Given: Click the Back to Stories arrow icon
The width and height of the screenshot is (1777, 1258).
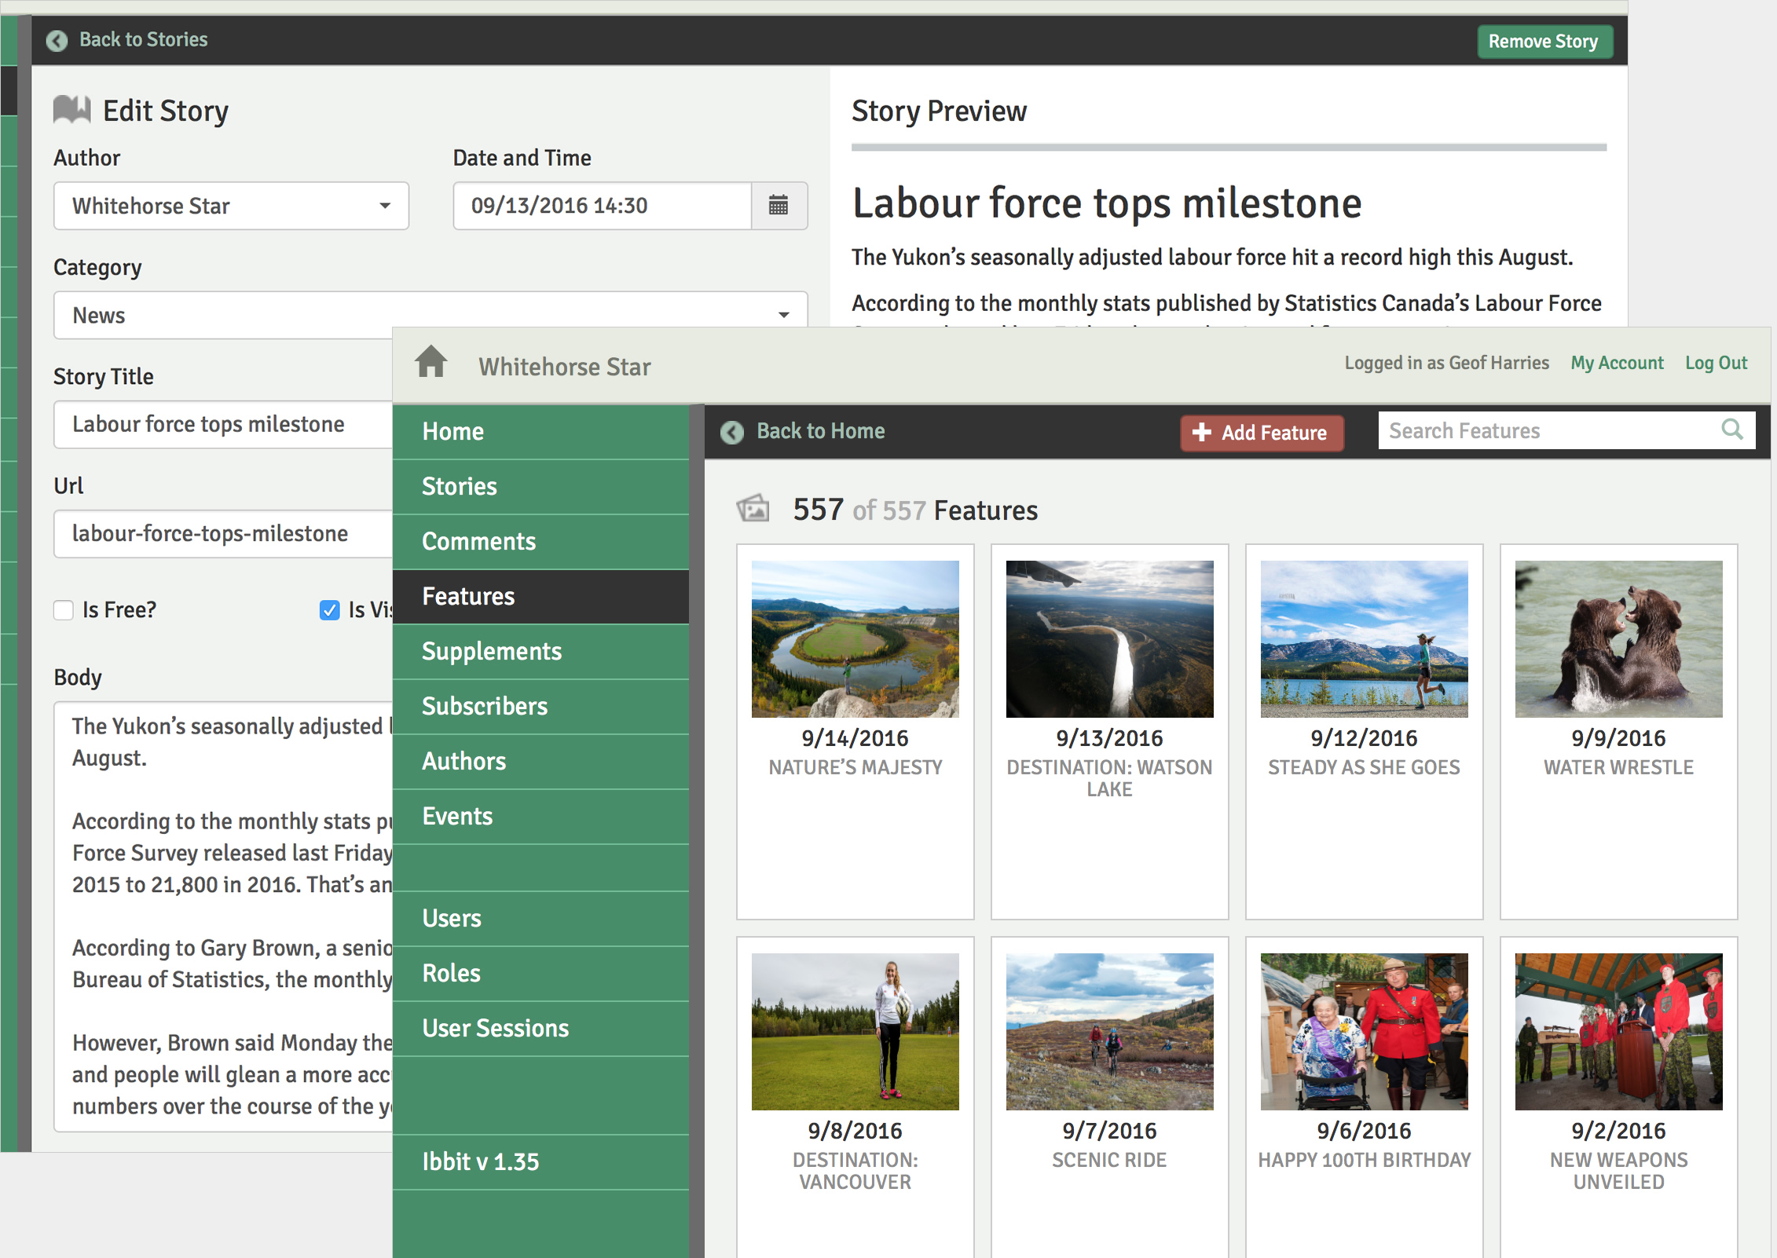Looking at the screenshot, I should pos(57,40).
